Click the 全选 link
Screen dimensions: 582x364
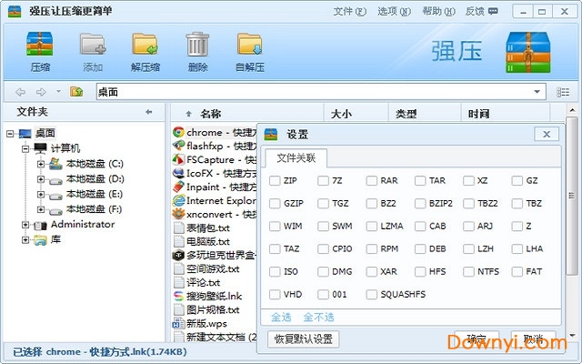tap(280, 317)
